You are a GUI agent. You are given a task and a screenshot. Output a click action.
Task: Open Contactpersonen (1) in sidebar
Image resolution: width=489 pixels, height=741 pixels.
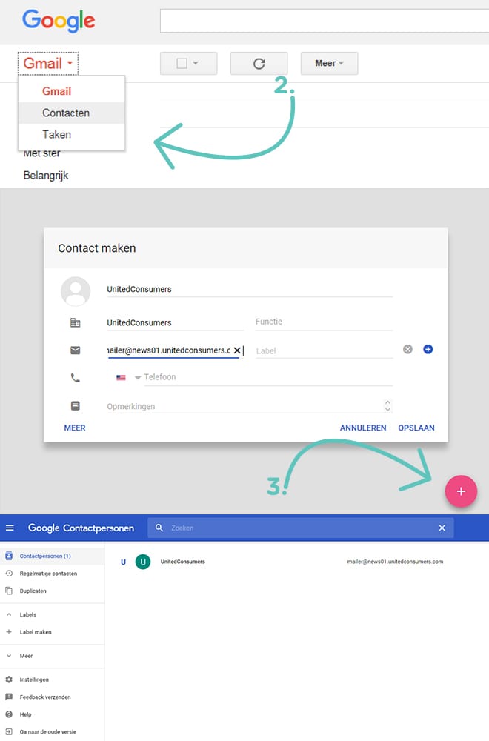[x=52, y=556]
